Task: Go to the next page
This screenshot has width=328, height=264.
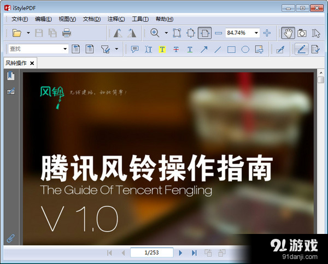Action: 181,253
